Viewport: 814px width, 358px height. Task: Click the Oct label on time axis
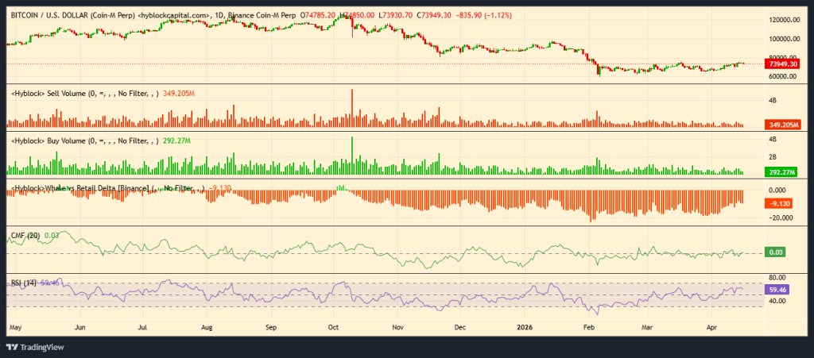click(x=334, y=326)
